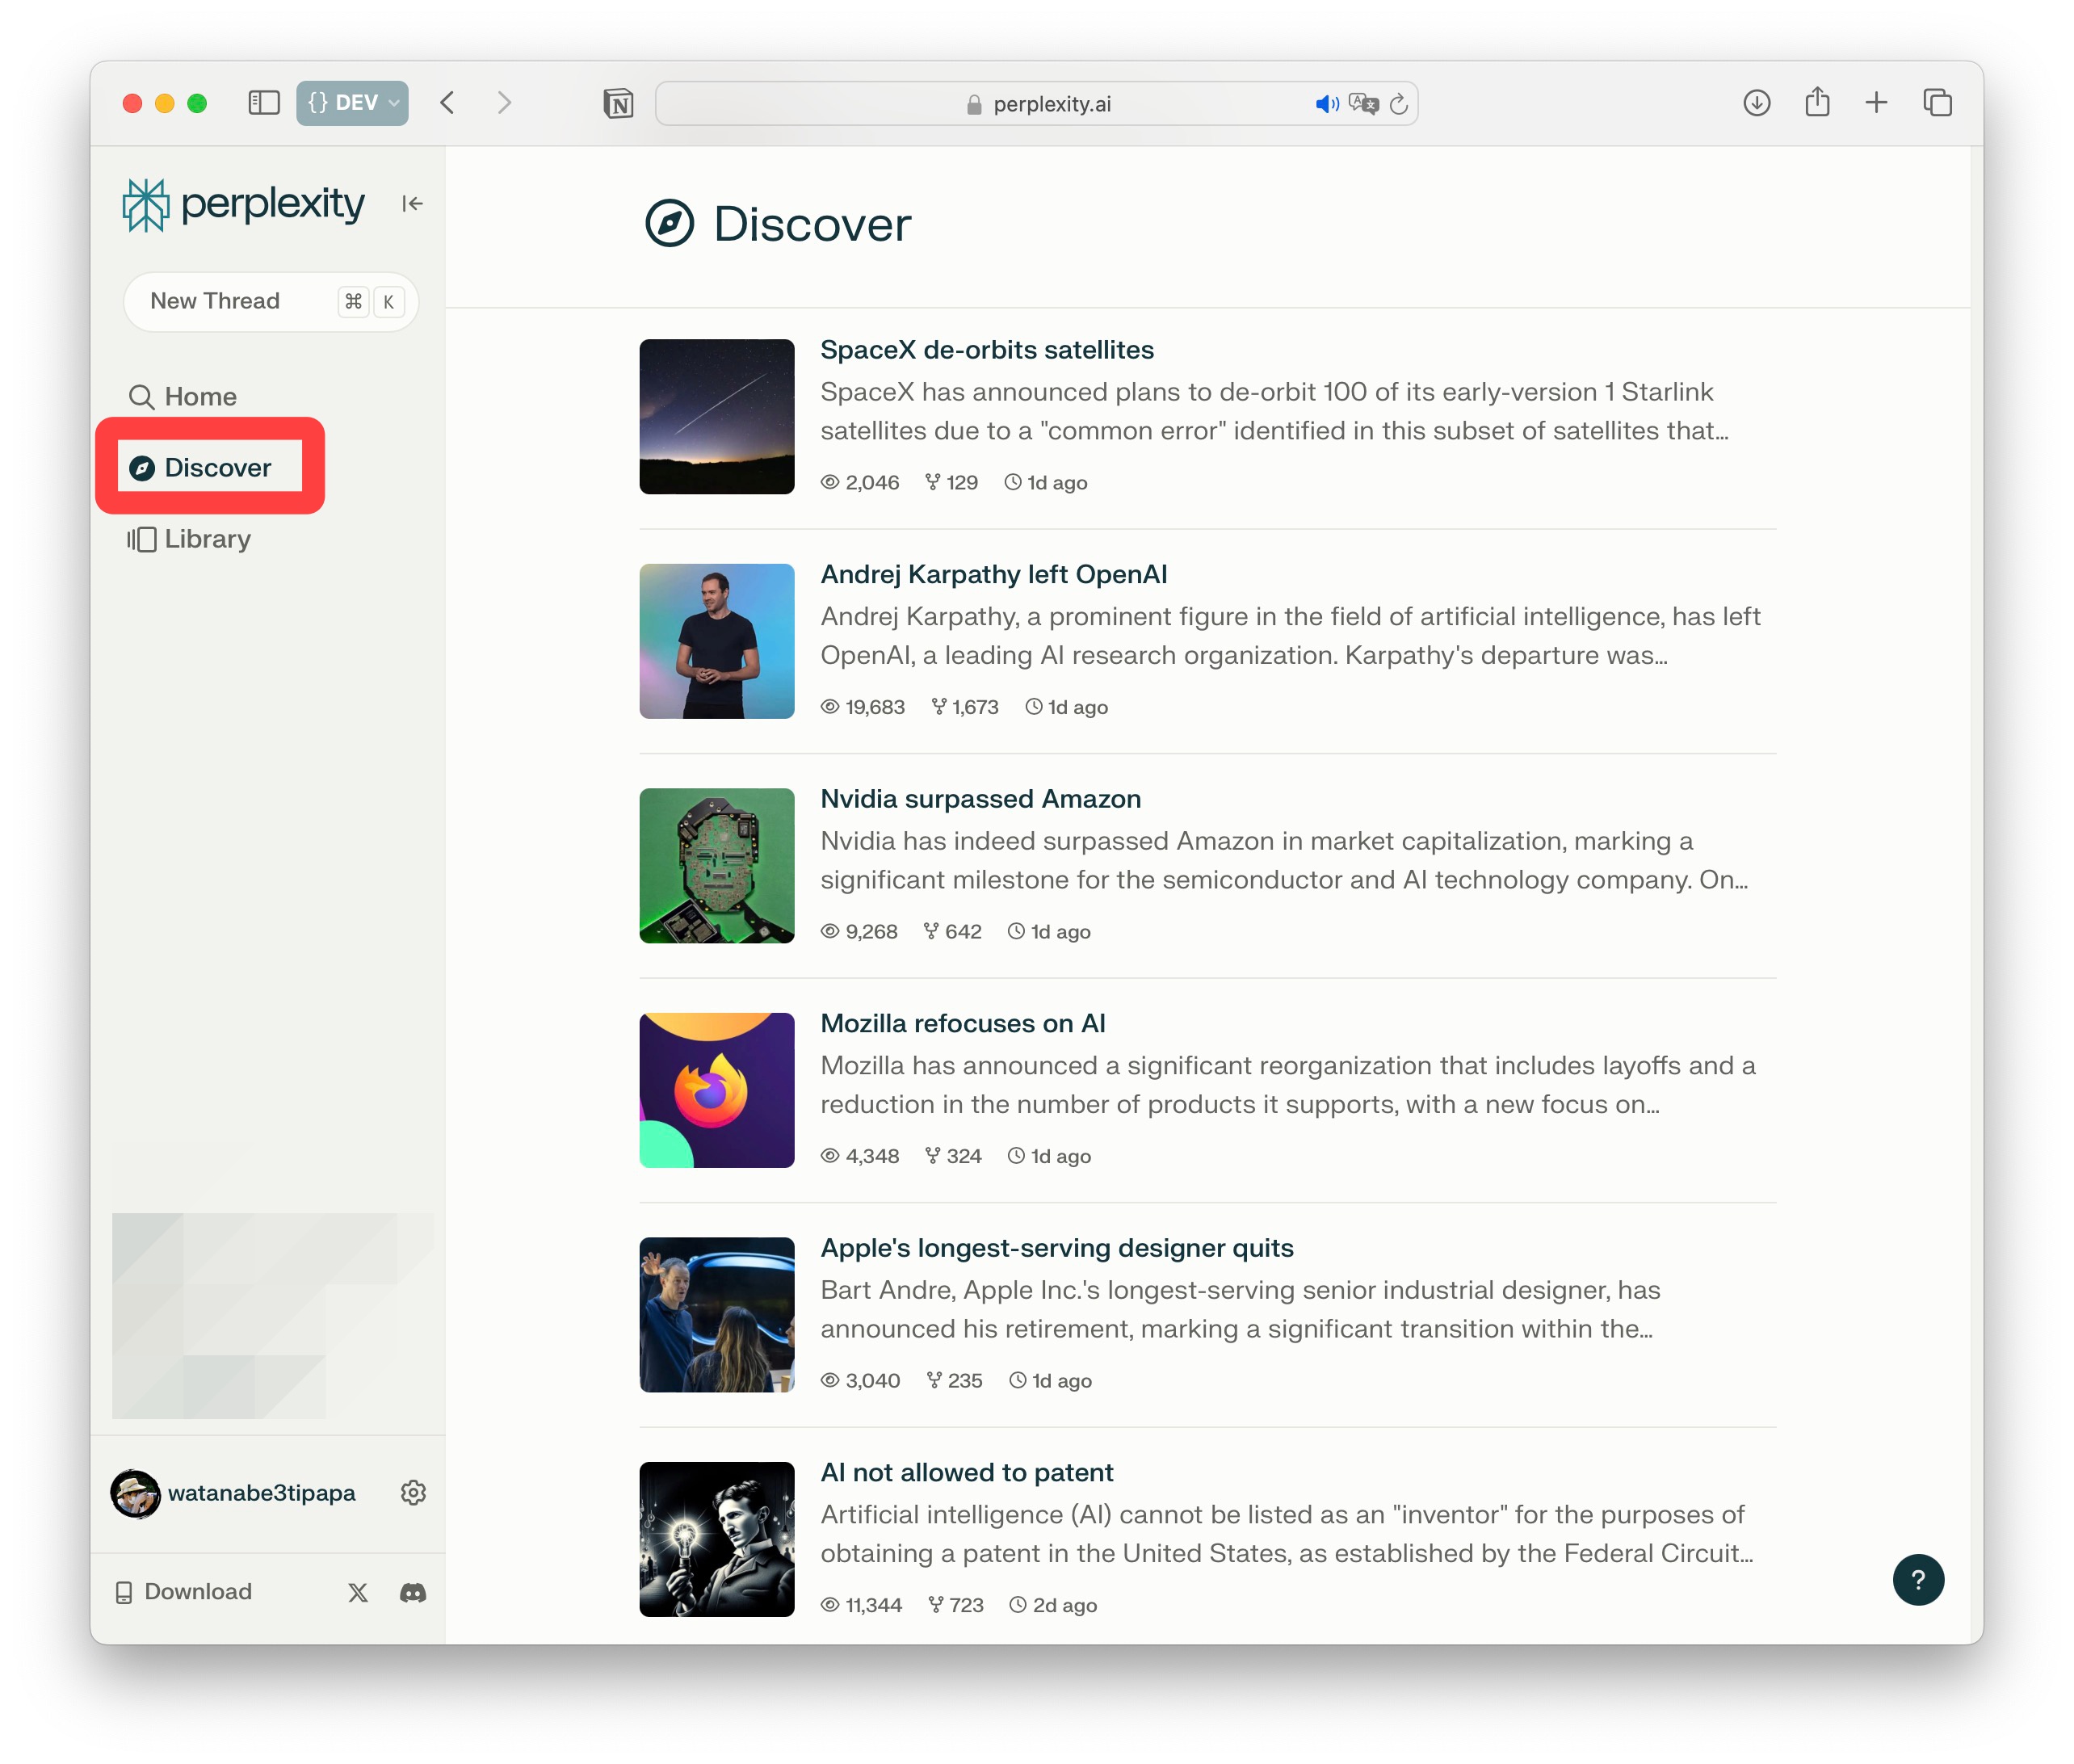2074x1764 pixels.
Task: Go to Home in the sidebar
Action: click(182, 397)
